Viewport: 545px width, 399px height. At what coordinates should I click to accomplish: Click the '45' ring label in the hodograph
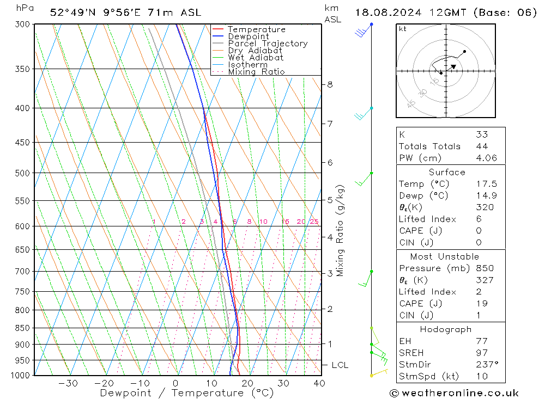pos(411,103)
